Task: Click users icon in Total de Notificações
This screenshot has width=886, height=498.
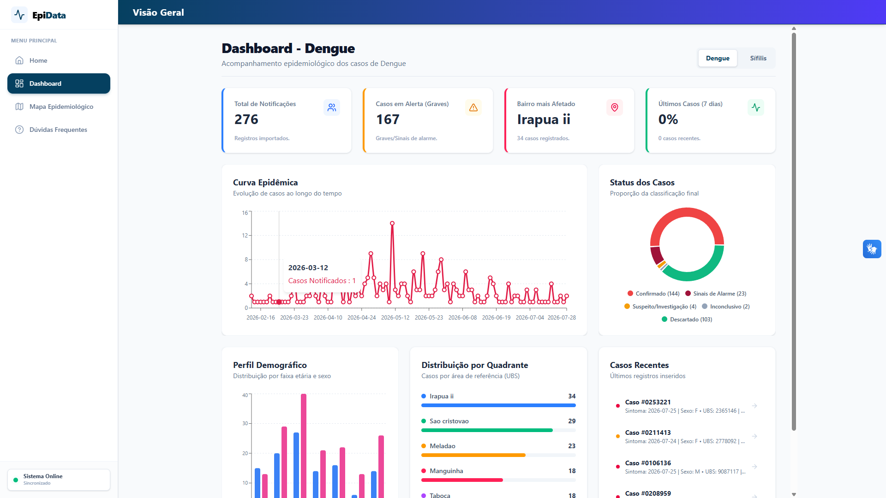Action: point(332,107)
